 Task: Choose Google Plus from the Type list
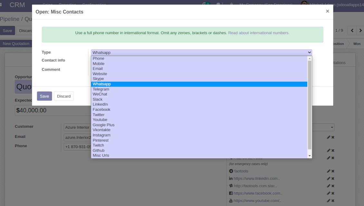click(199, 125)
